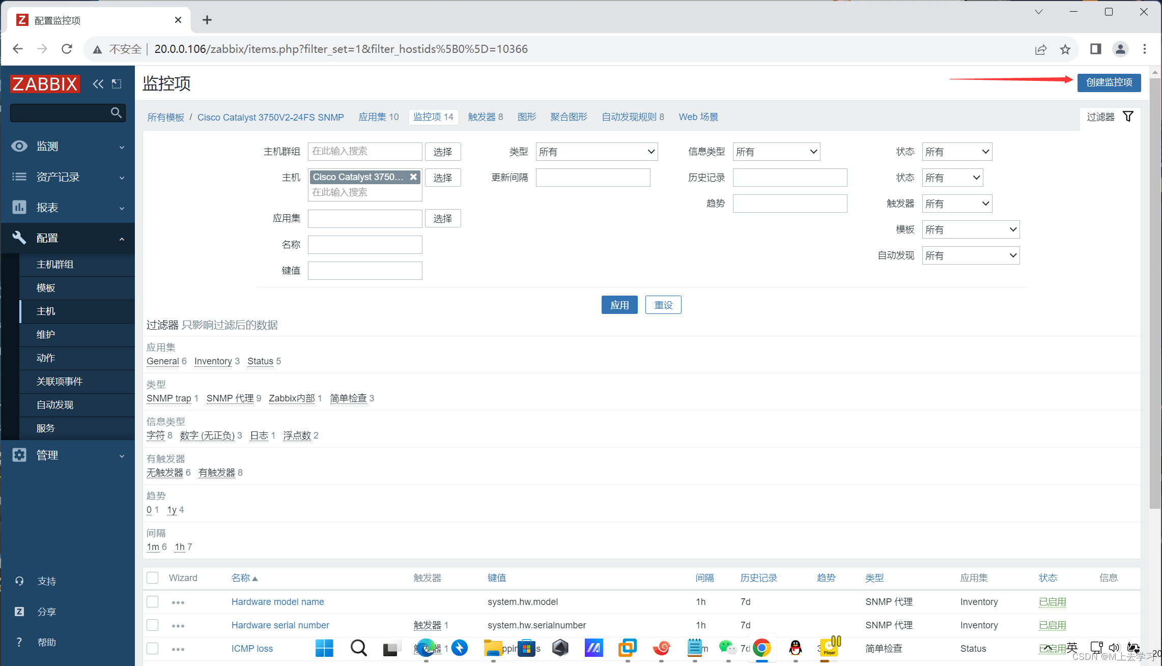
Task: Open 支持 headset icon
Action: 19,581
